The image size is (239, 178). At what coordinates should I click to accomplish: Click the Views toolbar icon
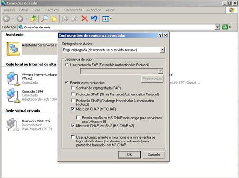pos(105,19)
